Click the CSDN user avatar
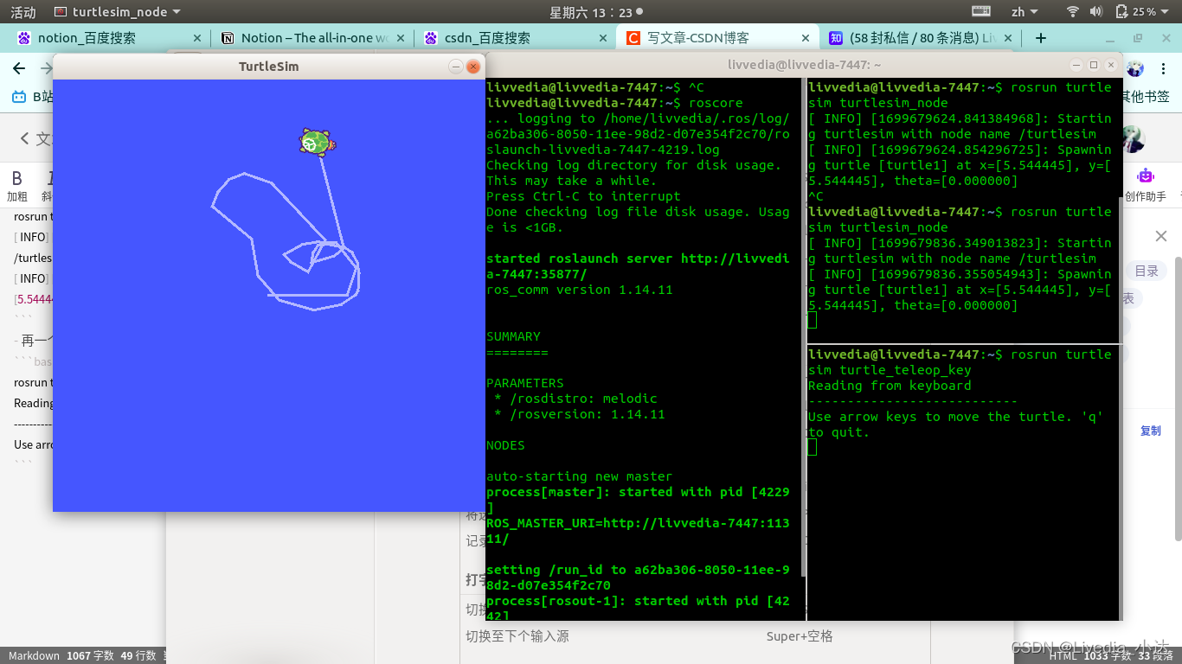Viewport: 1182px width, 664px height. pos(1134,139)
